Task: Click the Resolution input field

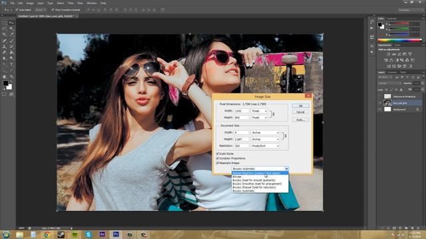Action: (242, 146)
